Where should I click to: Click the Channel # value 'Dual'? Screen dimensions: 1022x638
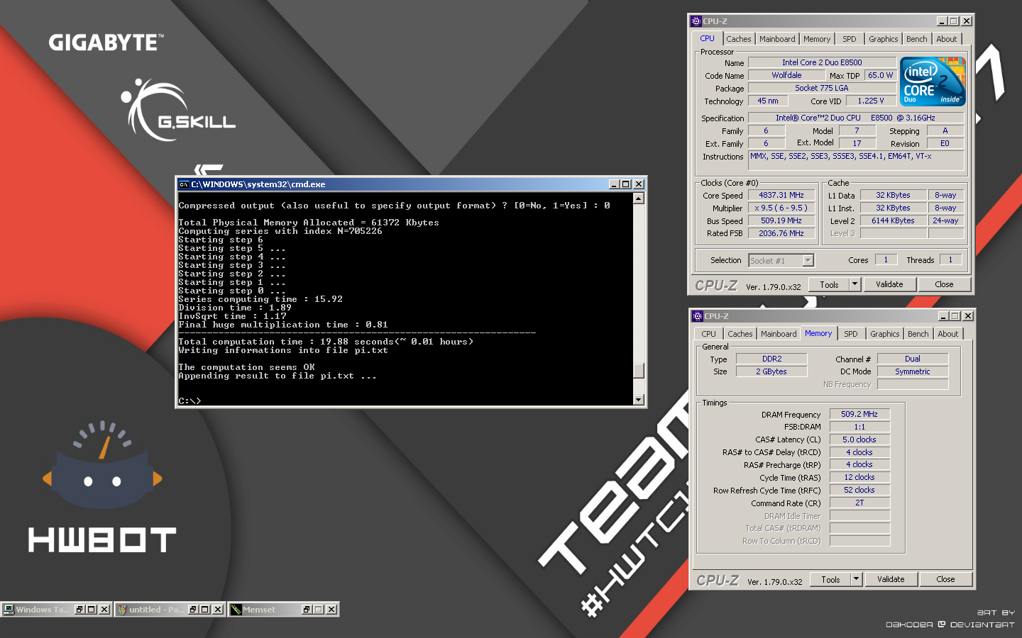(x=913, y=359)
